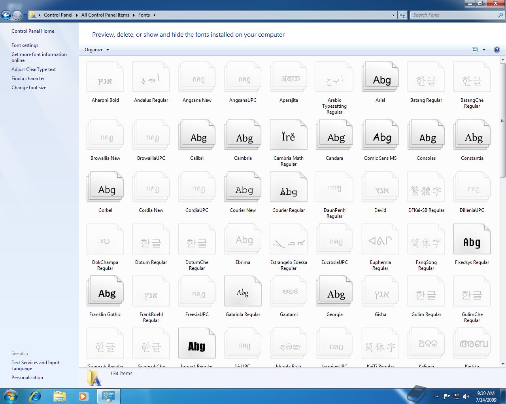The image size is (506, 404).
Task: Open the Personalization link
Action: (27, 378)
